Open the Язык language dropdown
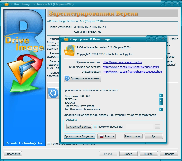The image size is (182, 161). 107,136
